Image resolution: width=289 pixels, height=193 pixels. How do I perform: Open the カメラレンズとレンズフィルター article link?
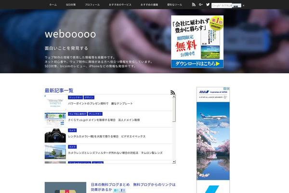(115, 153)
